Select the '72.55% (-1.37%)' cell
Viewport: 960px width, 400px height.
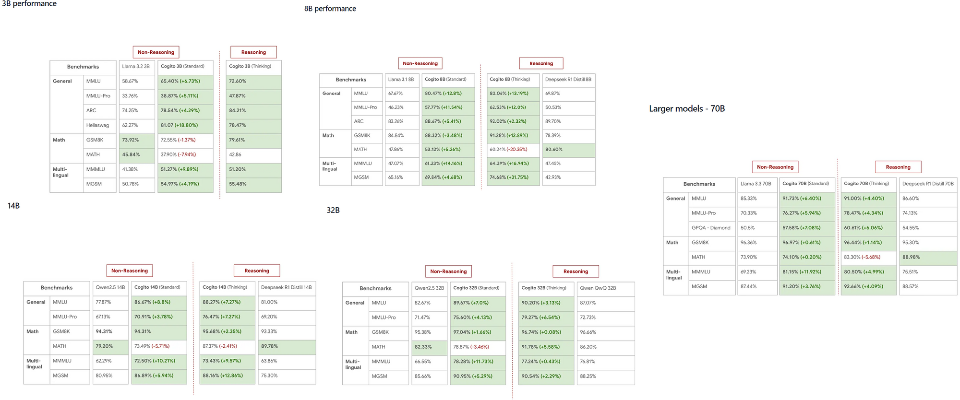[185, 140]
